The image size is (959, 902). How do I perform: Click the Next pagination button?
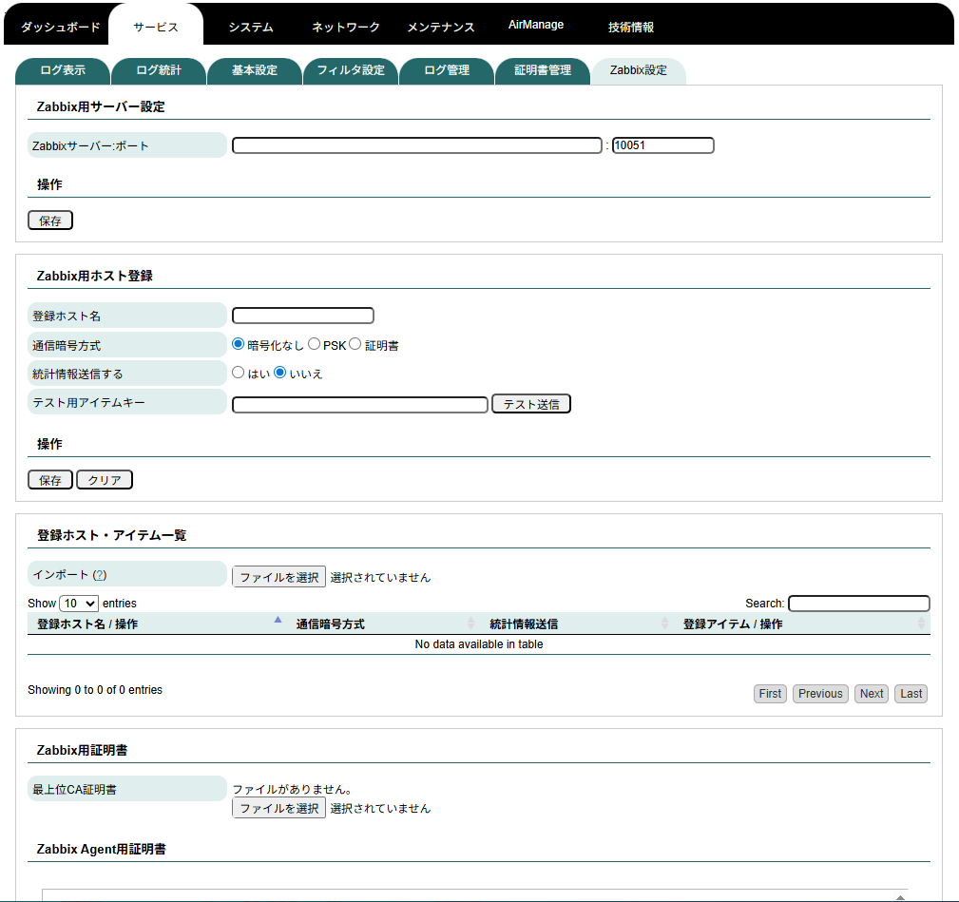point(871,694)
